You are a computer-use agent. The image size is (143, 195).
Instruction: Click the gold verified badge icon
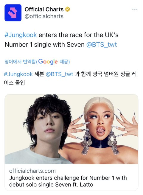(67, 9)
